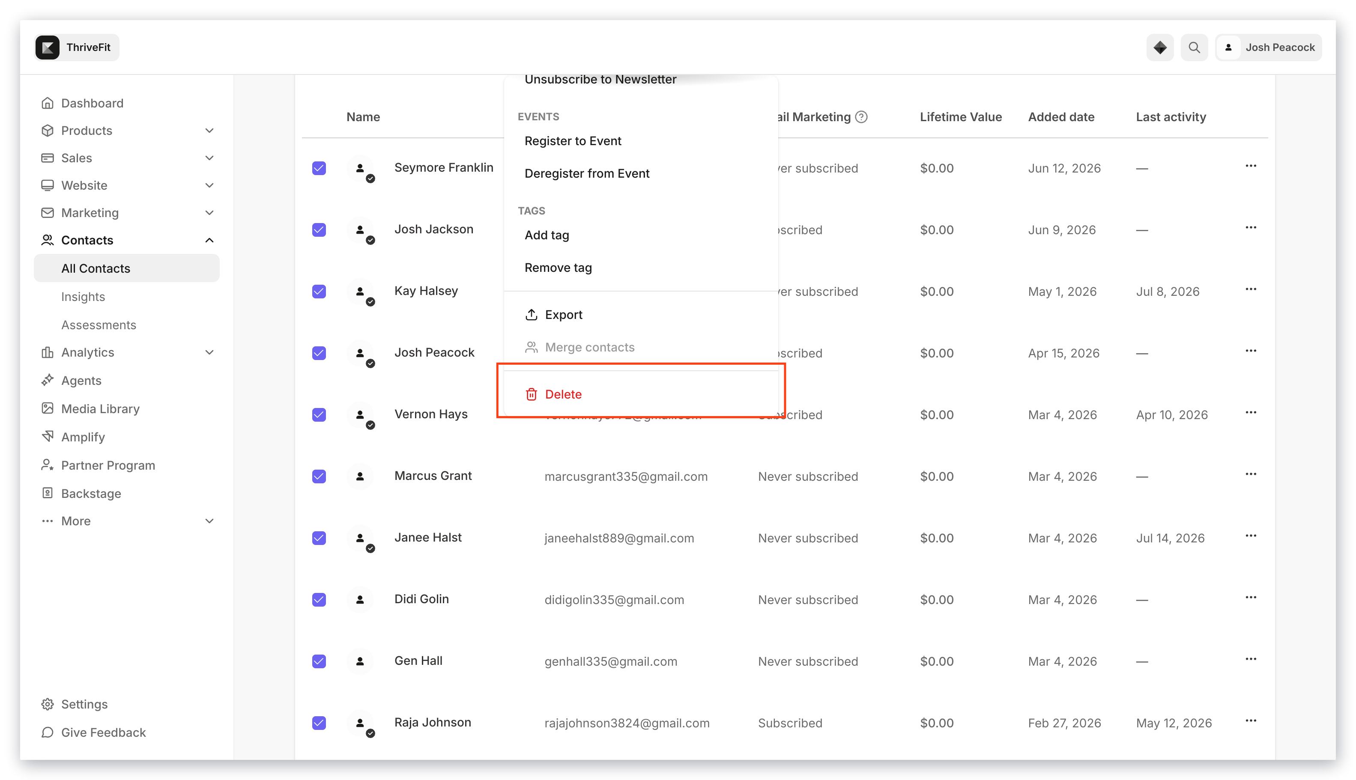The height and width of the screenshot is (780, 1356).
Task: Click the Amplify megaphone icon
Action: coord(48,437)
